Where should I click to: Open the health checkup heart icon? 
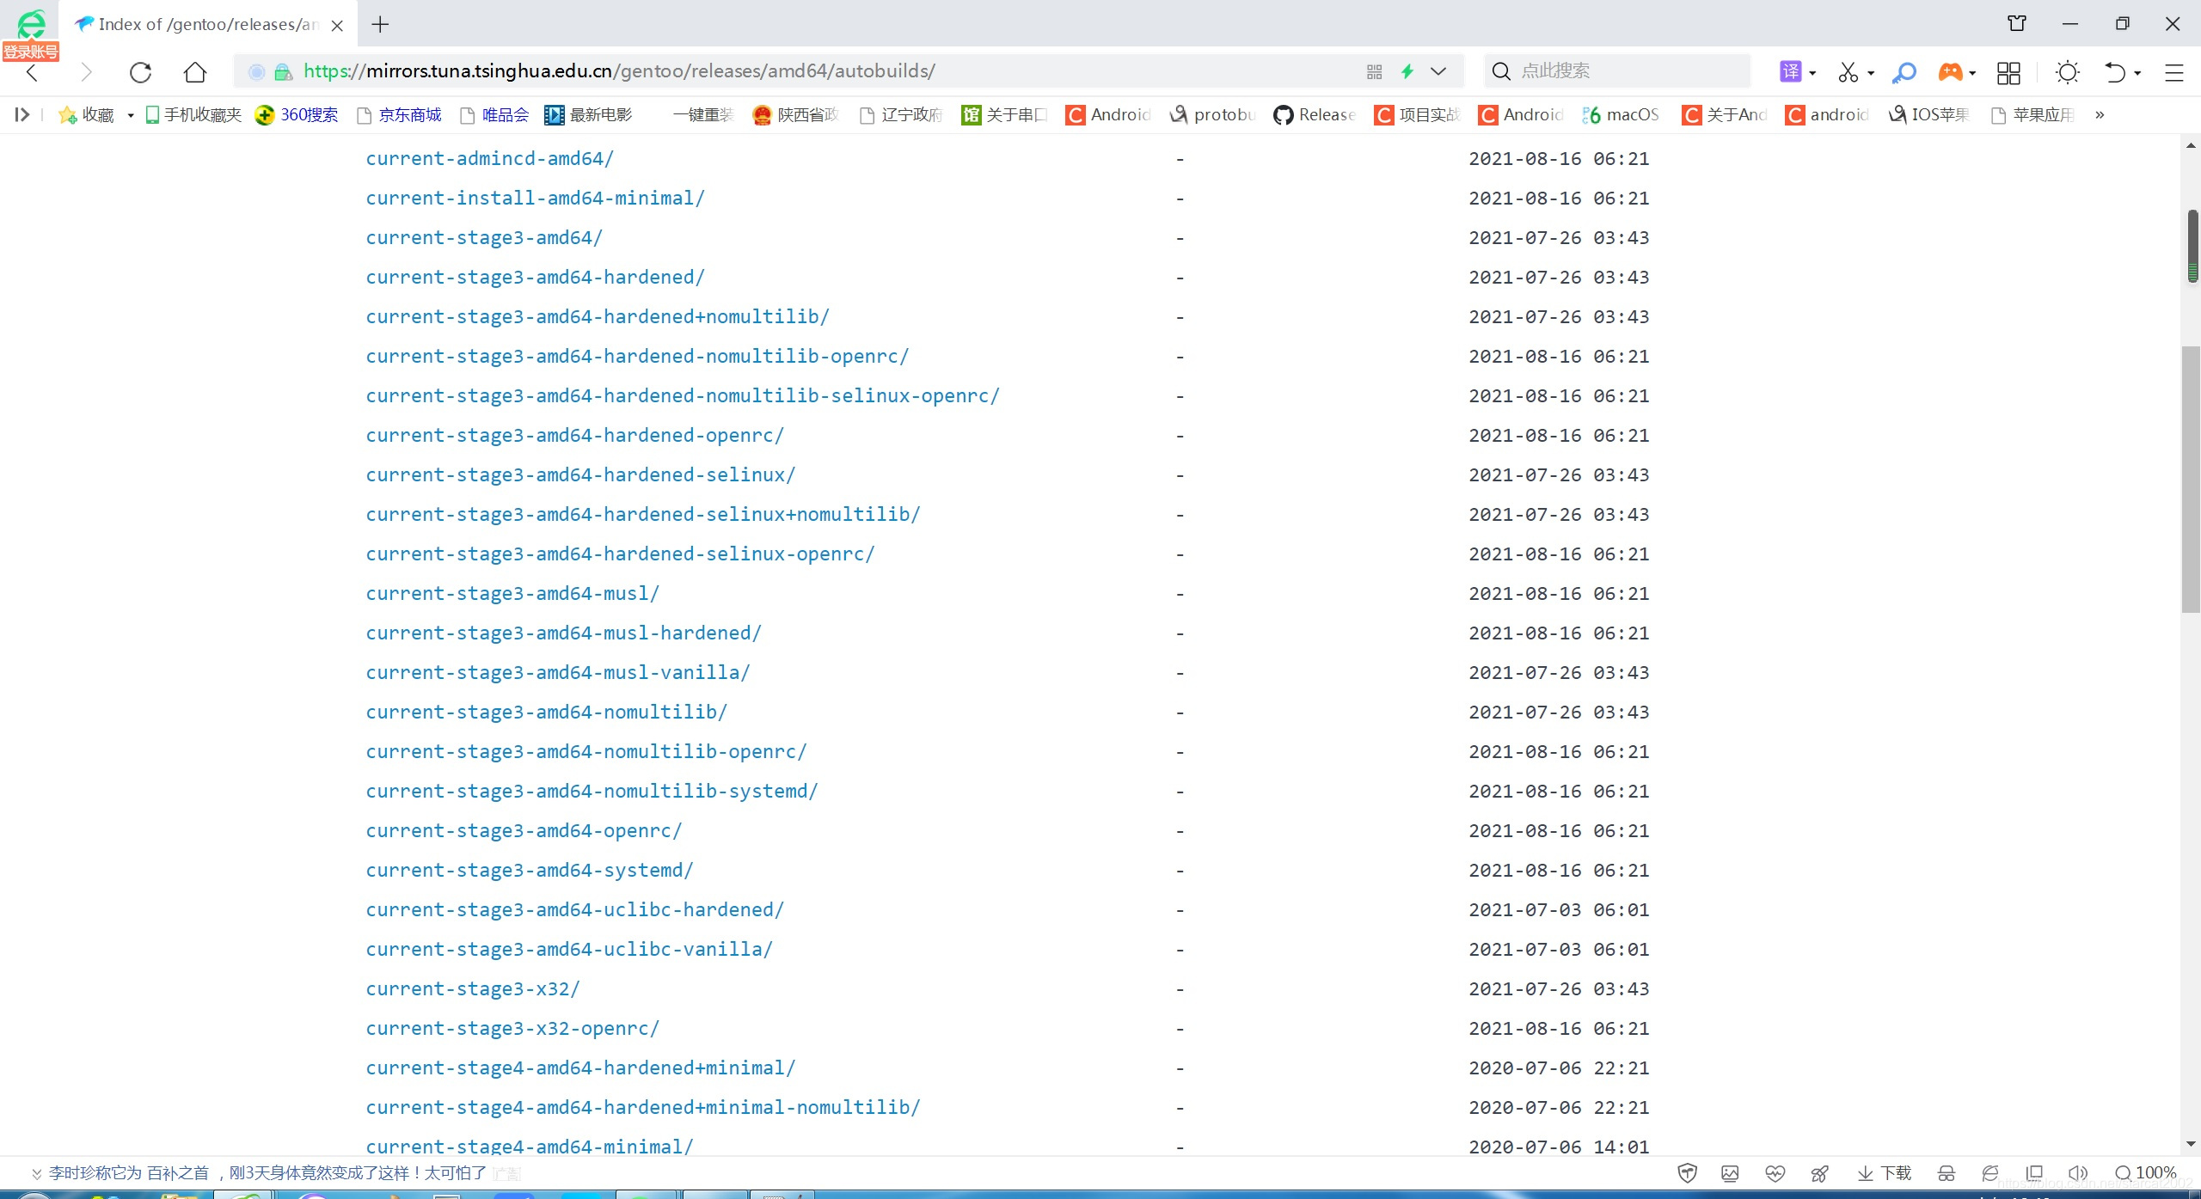pos(1775,1173)
